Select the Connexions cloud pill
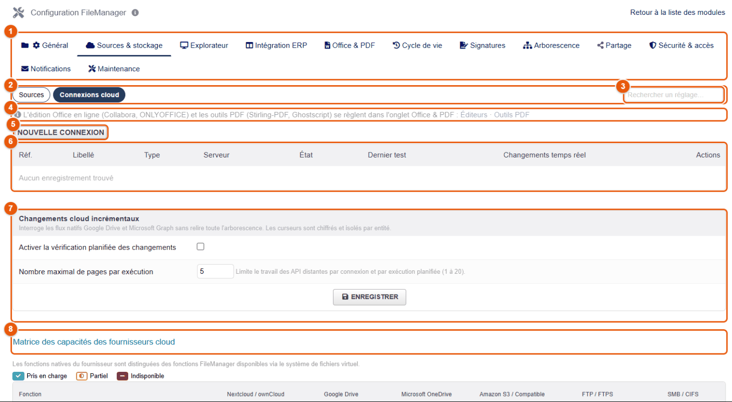Screen dimensions: 732x402 click(x=89, y=95)
